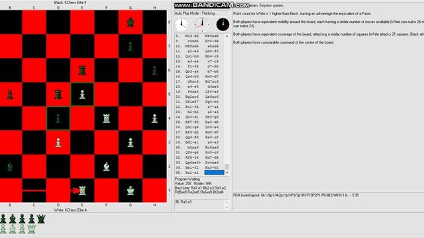Image resolution: width=424 pixels, height=238 pixels.
Task: Select the black rook on d5
Action: [x=58, y=95]
